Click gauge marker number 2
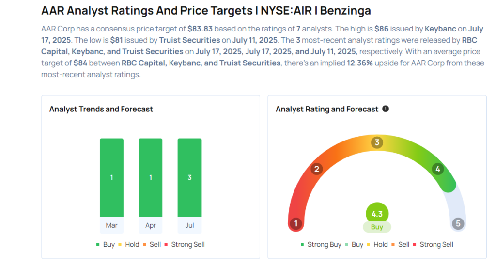The image size is (496, 267). [x=317, y=169]
